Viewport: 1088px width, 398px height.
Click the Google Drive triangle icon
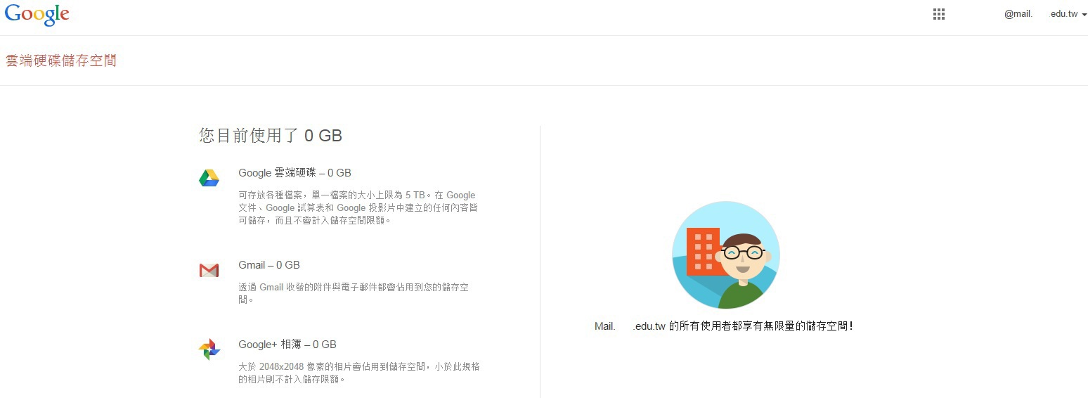(x=209, y=178)
